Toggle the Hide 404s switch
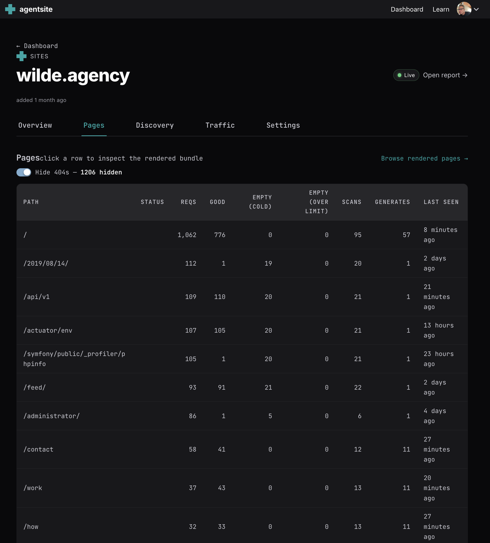 pyautogui.click(x=24, y=172)
